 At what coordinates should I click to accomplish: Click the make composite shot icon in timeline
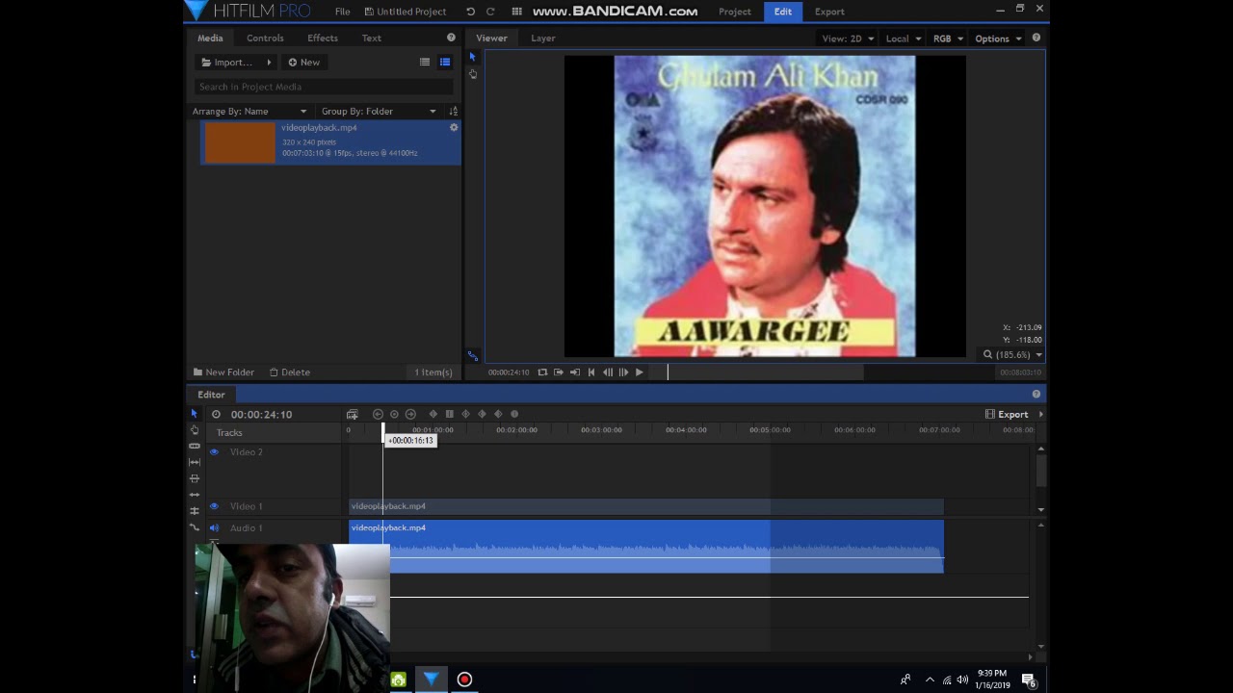tap(353, 414)
